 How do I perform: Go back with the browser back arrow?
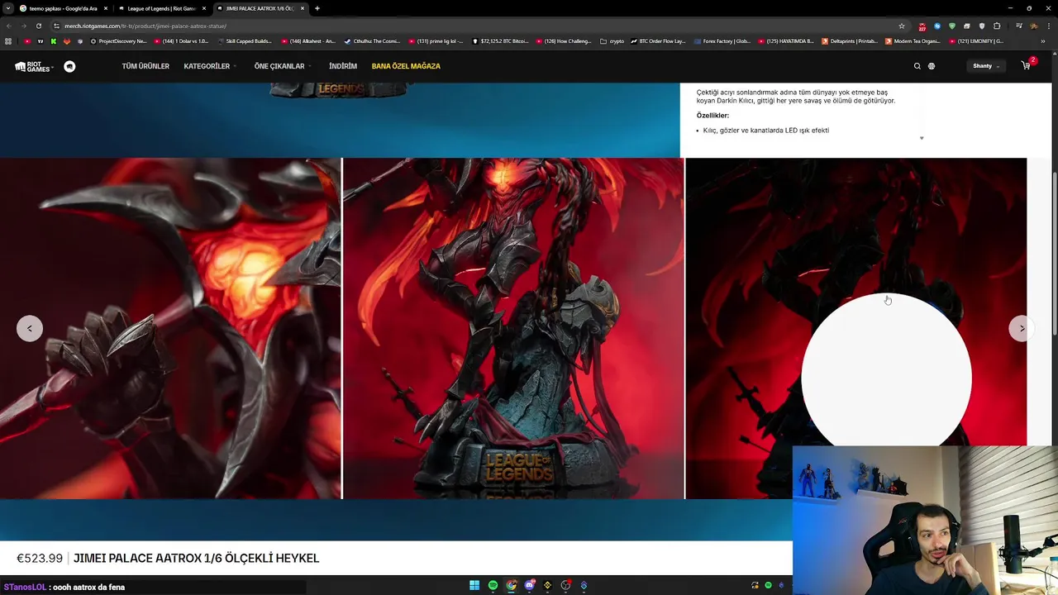tap(8, 26)
